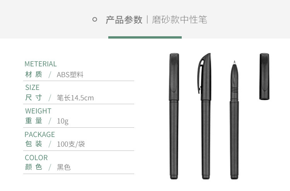Click the 重量 Chinese label
The height and width of the screenshot is (191, 290).
click(x=34, y=121)
